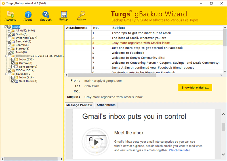Click the david.pst folder icon
The height and width of the screenshot is (161, 227).
point(13,74)
